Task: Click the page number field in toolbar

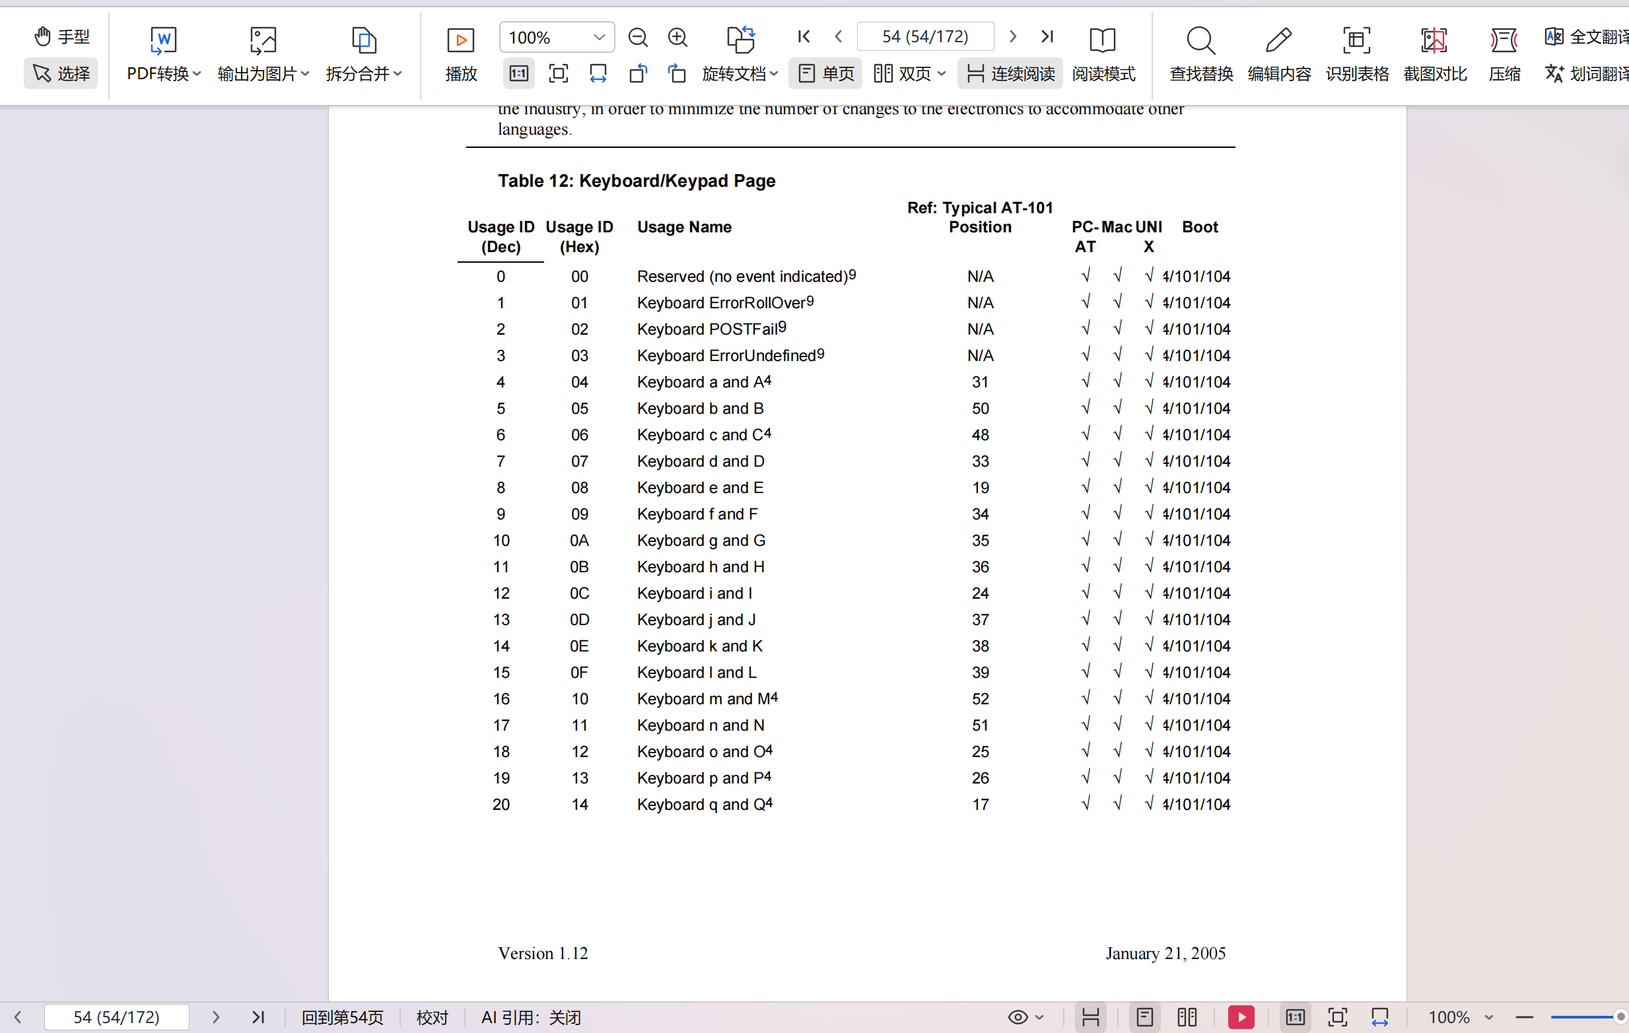Action: 926,36
